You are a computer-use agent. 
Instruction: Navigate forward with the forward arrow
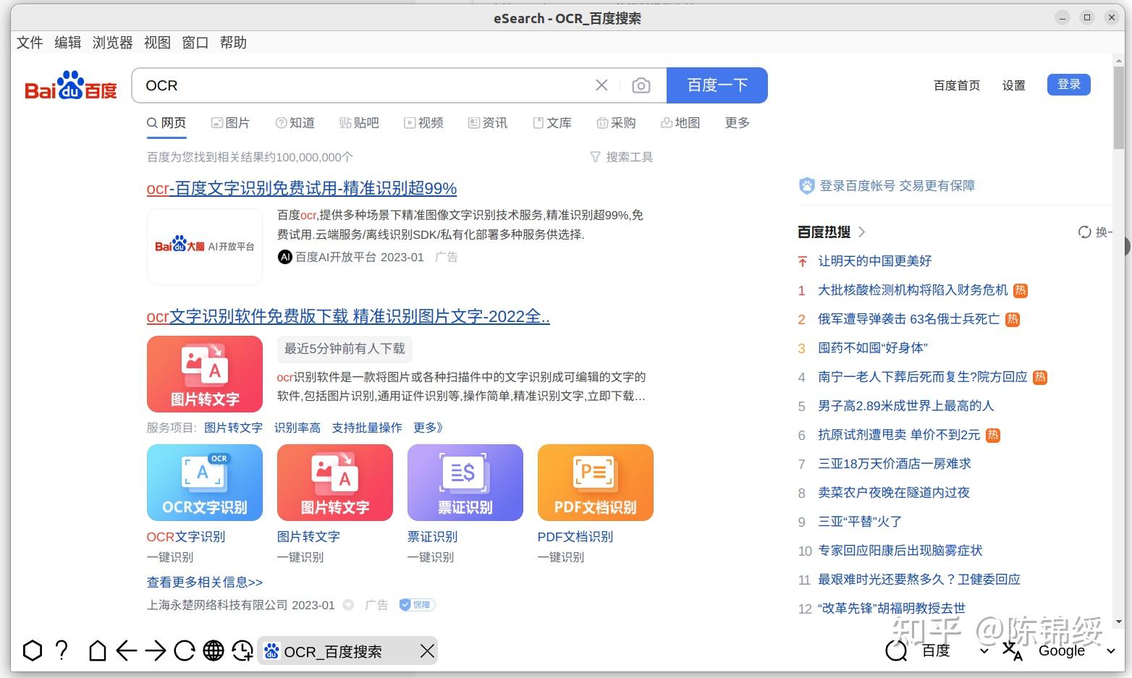[x=156, y=651]
